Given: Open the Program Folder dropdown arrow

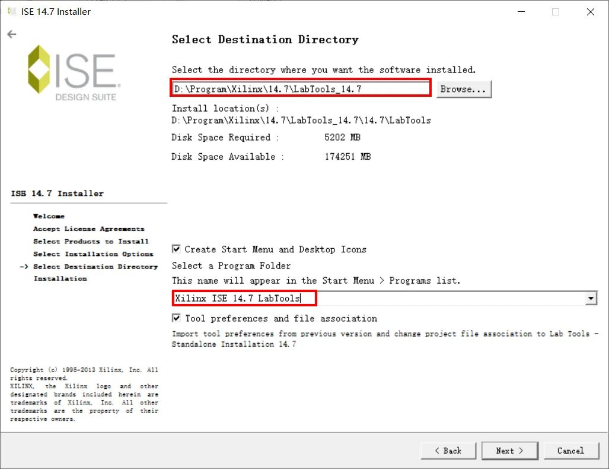Looking at the screenshot, I should click(591, 298).
